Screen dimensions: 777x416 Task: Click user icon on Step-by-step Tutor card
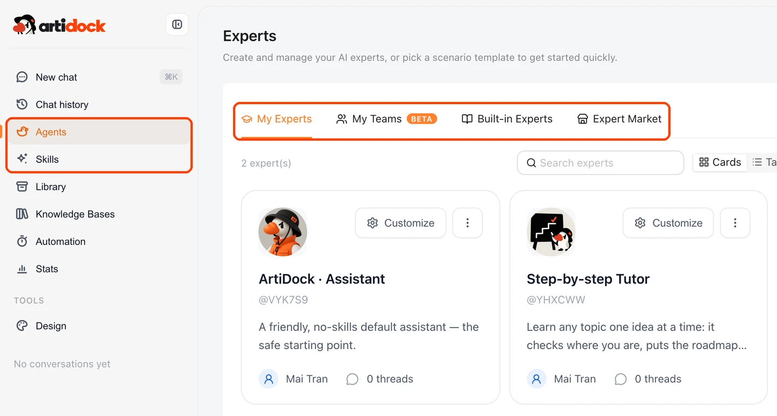pyautogui.click(x=536, y=379)
